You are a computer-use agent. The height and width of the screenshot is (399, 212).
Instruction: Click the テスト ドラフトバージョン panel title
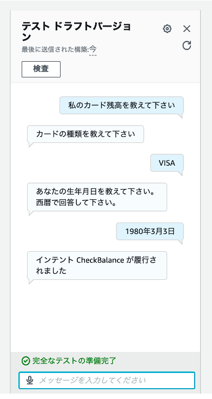76,31
